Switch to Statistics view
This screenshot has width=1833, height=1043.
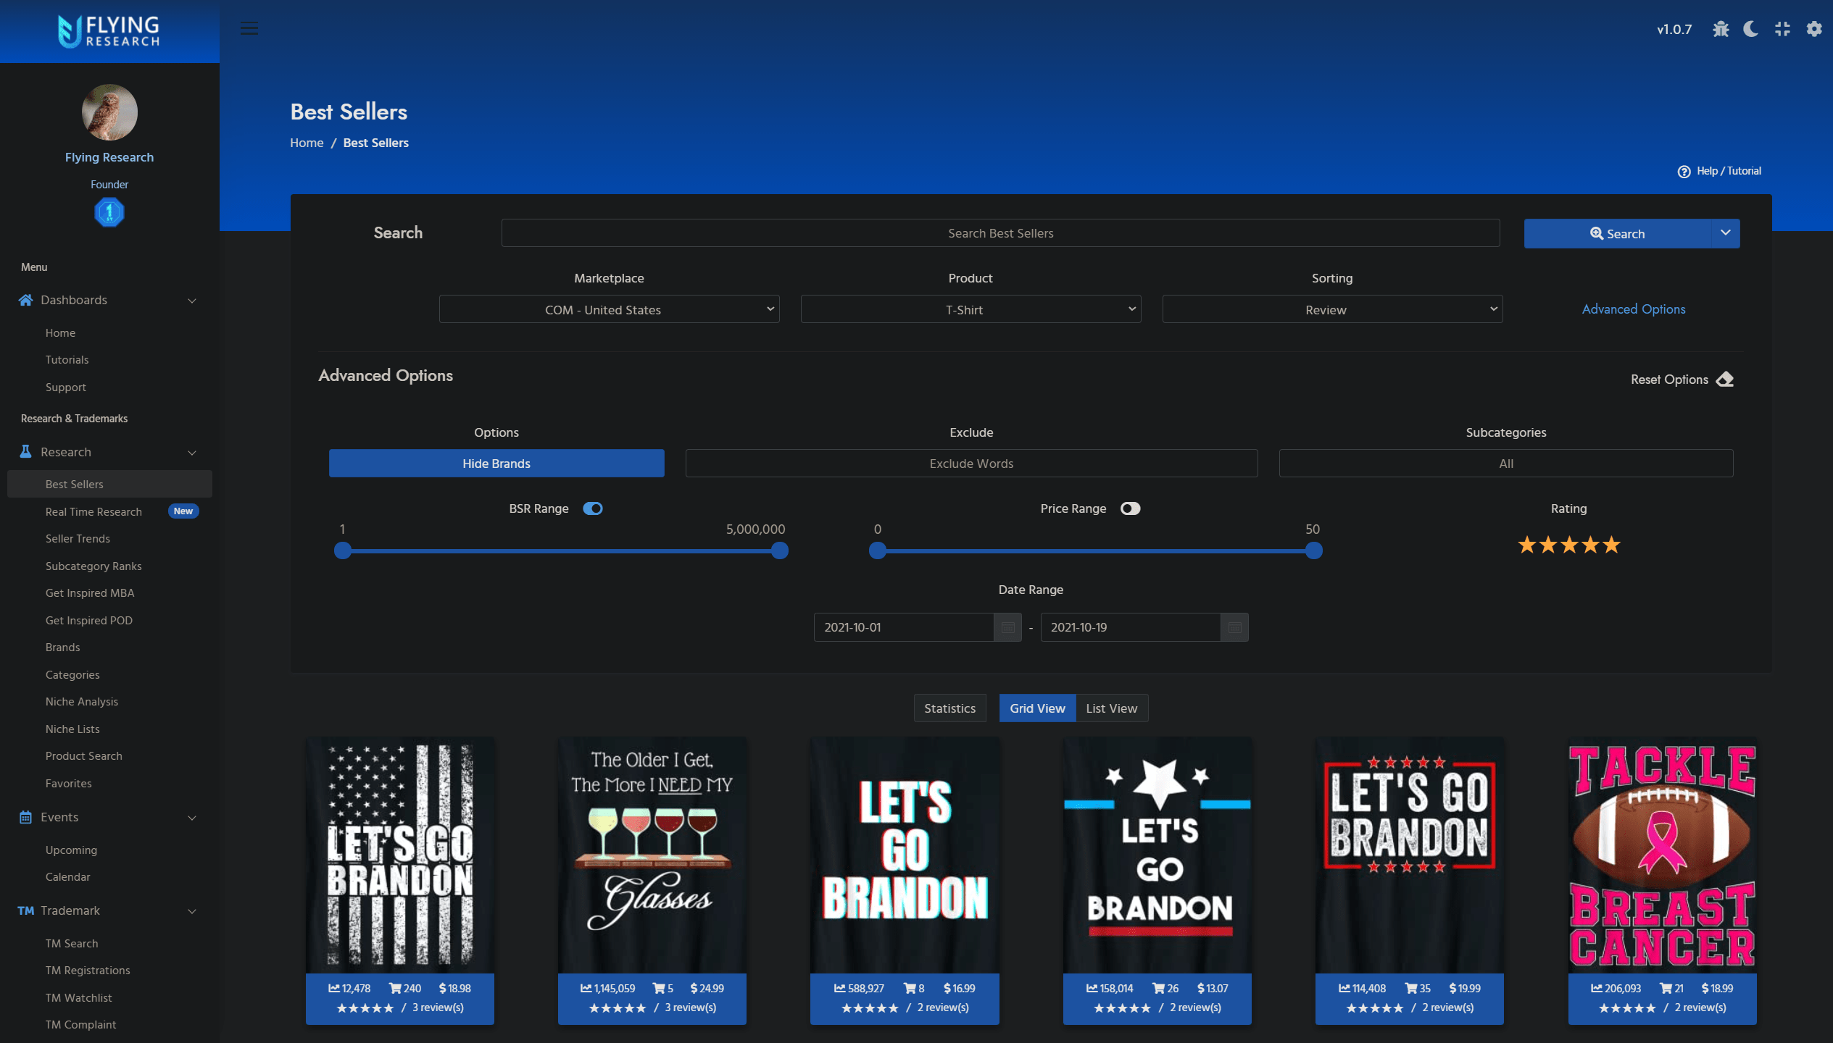949,708
